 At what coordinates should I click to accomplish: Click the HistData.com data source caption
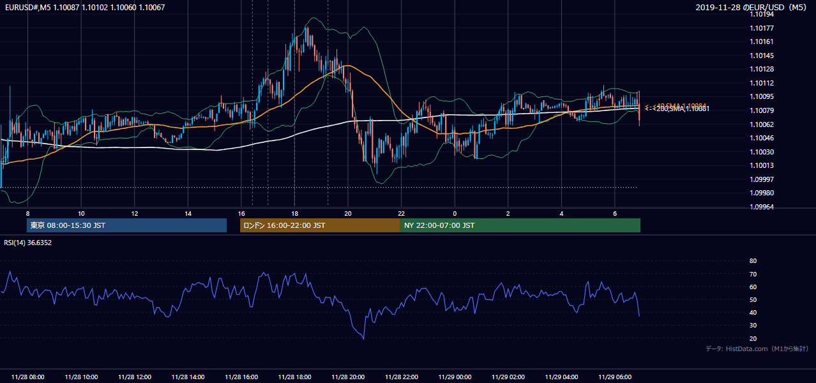tap(757, 349)
